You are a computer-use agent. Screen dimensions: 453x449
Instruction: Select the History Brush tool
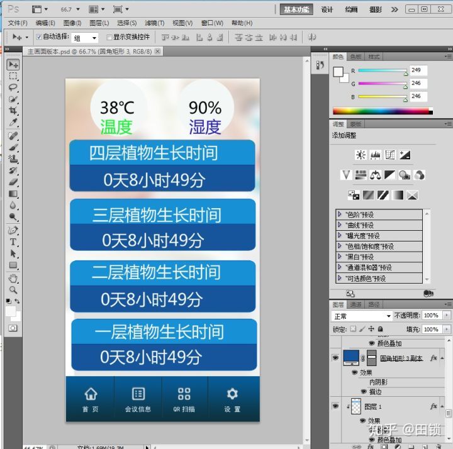[13, 170]
